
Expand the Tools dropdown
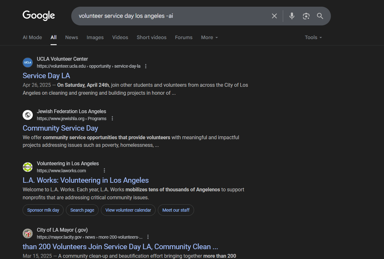point(313,37)
